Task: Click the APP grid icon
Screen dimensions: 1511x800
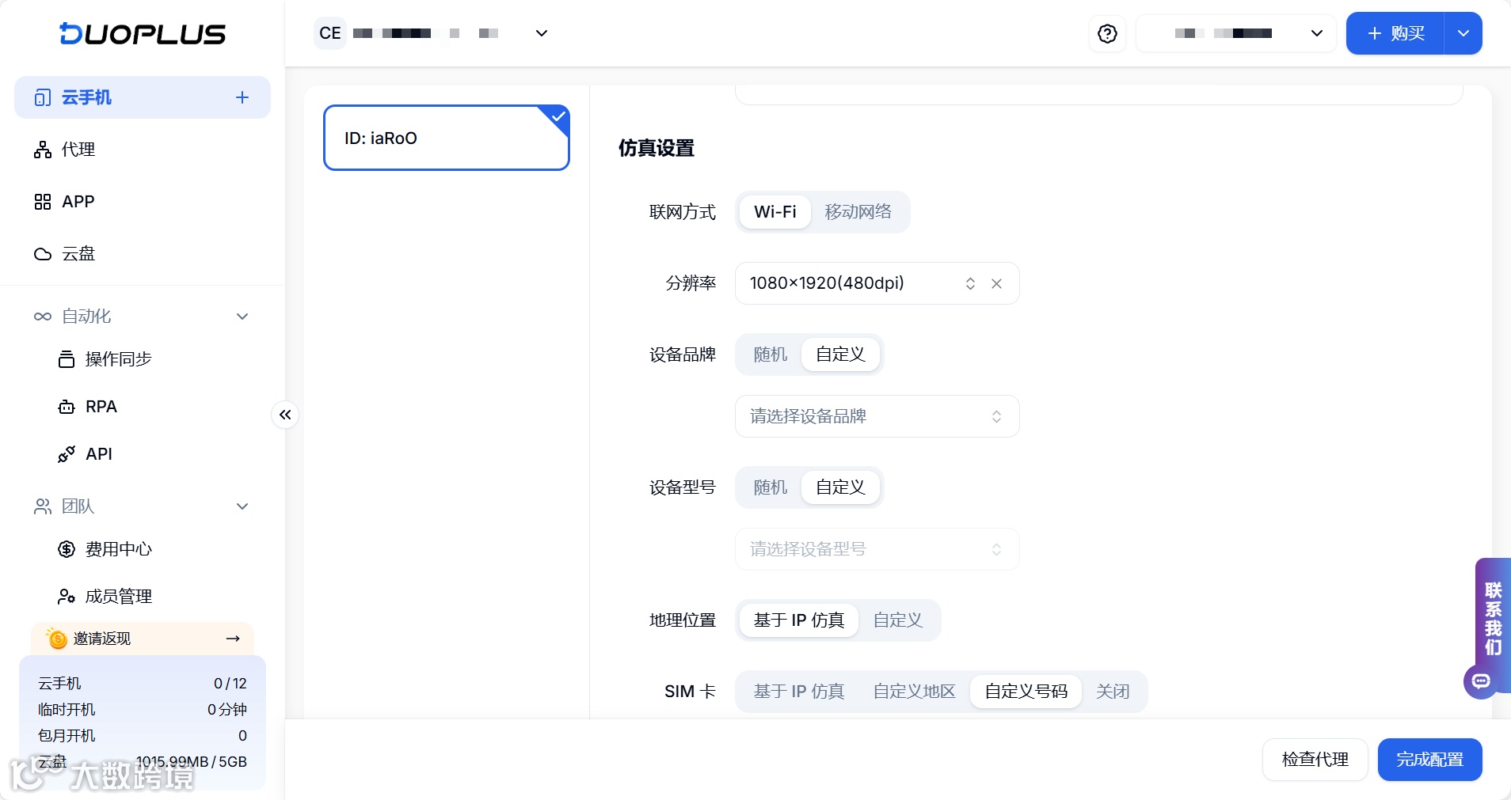Action: (43, 202)
